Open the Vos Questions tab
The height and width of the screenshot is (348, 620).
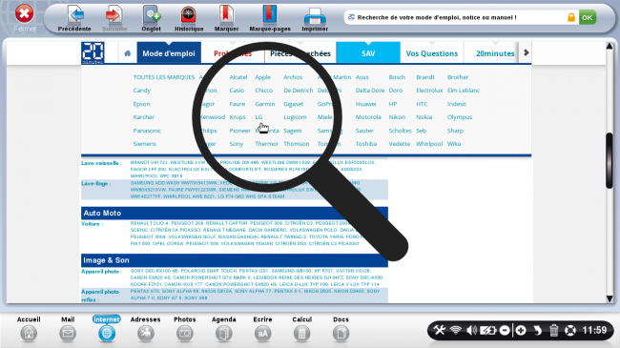coord(432,53)
